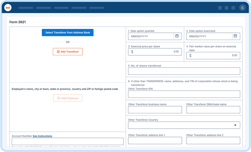Image resolution: width=251 pixels, height=152 pixels.
Task: Click the Add Transferor button
Action: point(68,52)
